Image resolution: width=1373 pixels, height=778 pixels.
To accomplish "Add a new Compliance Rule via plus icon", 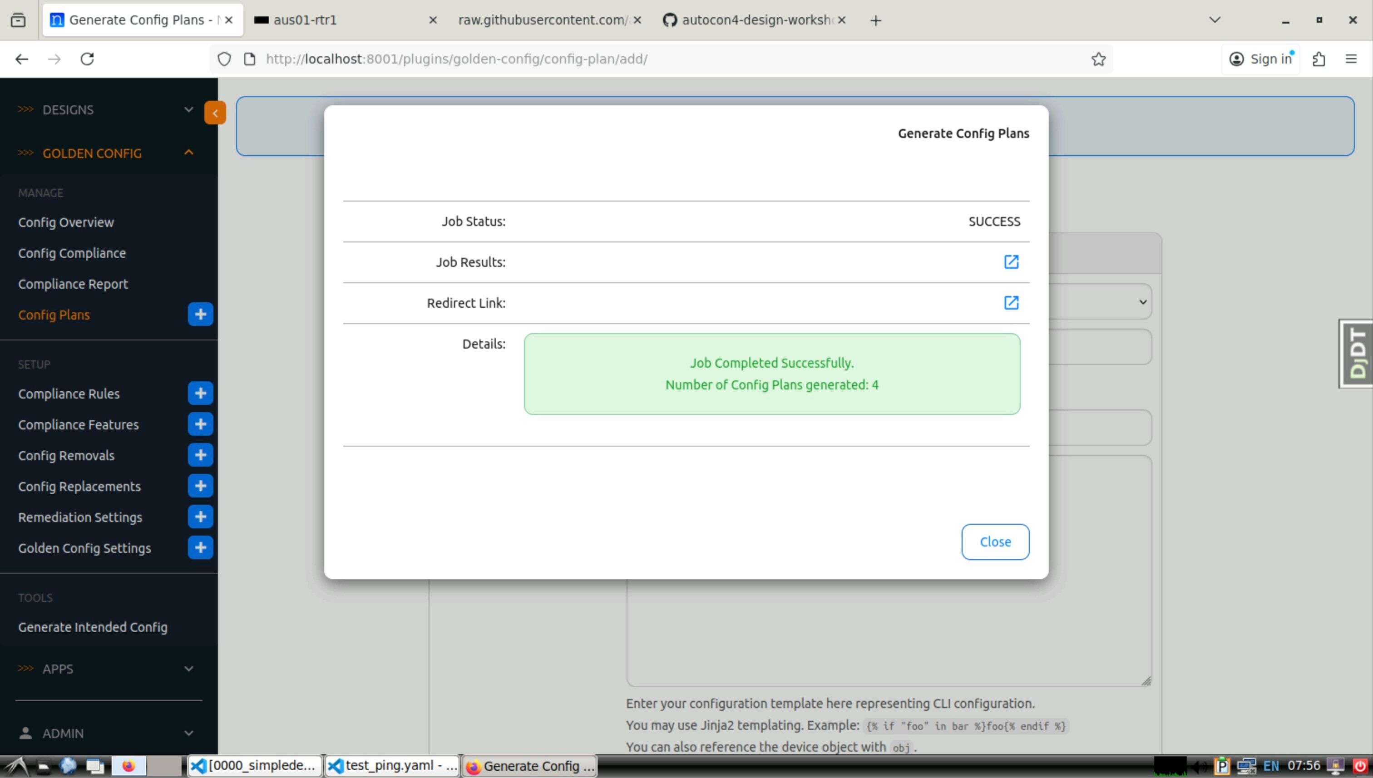I will [x=200, y=393].
